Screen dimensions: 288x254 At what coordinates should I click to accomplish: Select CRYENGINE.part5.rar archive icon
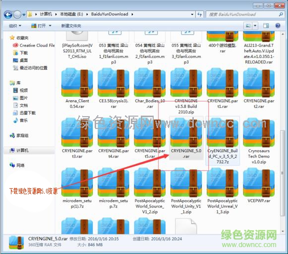[x=150, y=132]
